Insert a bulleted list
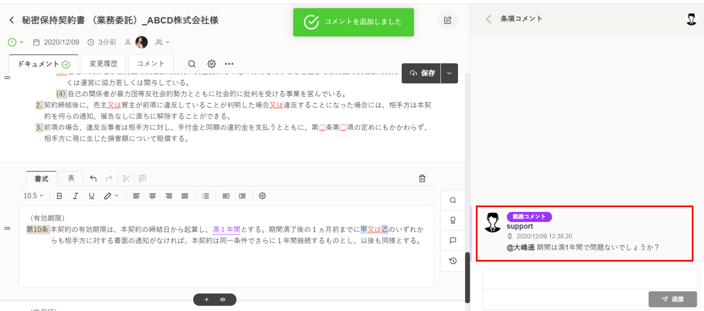This screenshot has width=704, height=311. point(205,196)
